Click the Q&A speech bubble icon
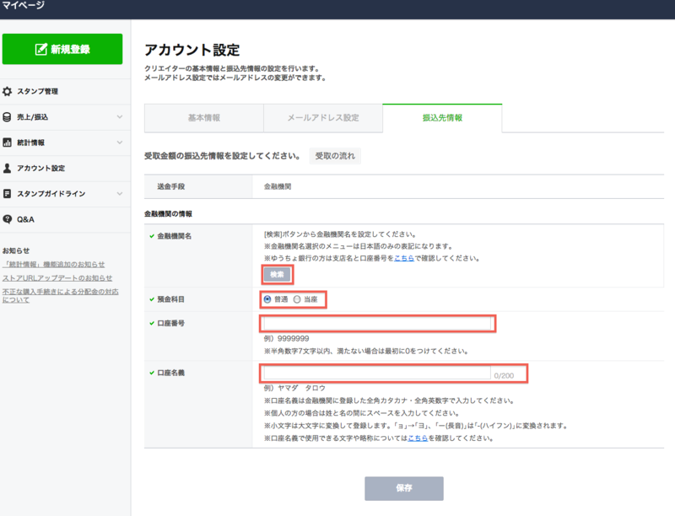This screenshot has height=516, width=675. coord(7,219)
